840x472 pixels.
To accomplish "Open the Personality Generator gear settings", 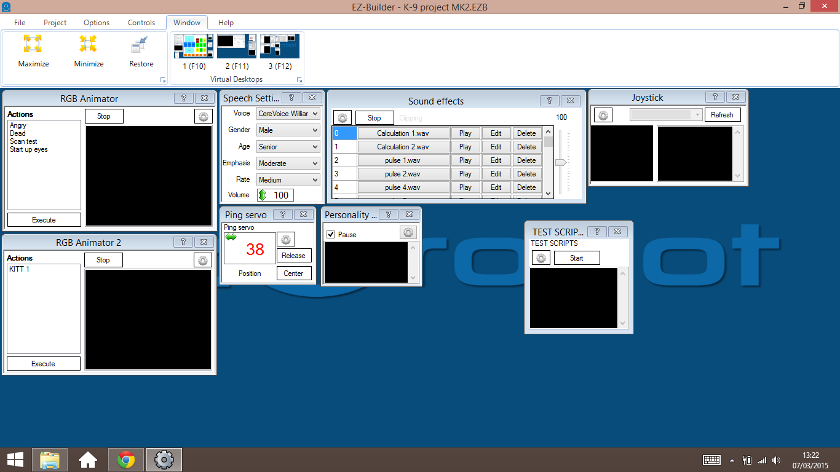I will pos(408,232).
